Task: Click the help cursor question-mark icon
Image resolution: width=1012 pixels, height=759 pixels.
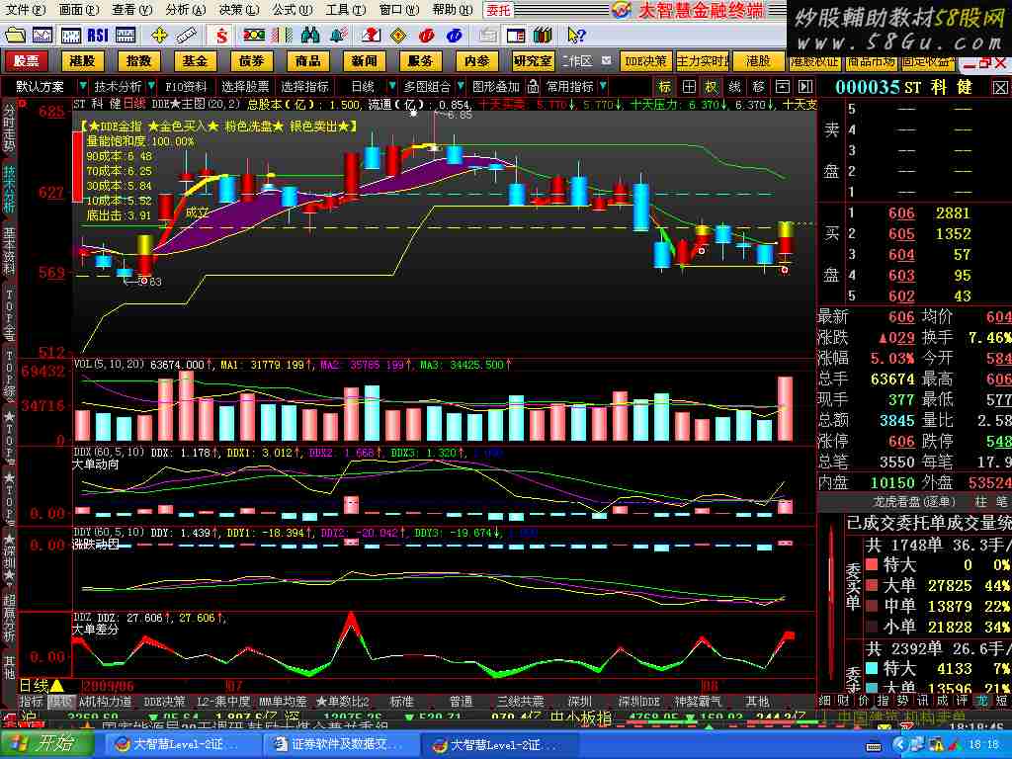Action: coord(576,35)
